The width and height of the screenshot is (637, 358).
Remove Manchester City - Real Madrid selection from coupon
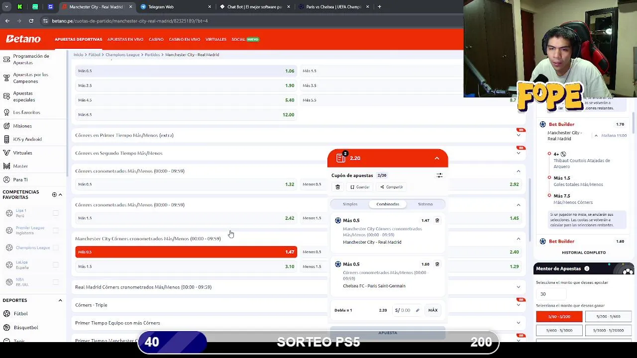[437, 220]
